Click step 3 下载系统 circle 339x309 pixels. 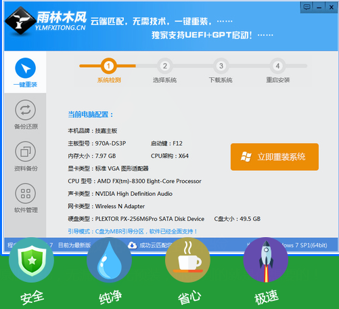[221, 66]
